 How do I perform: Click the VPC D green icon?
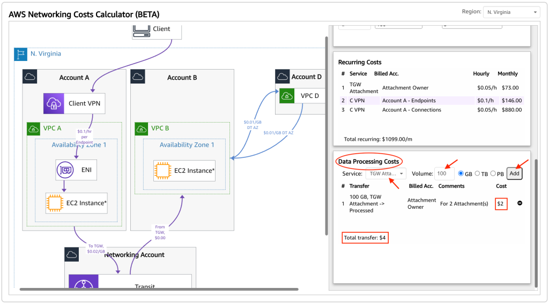pos(287,96)
